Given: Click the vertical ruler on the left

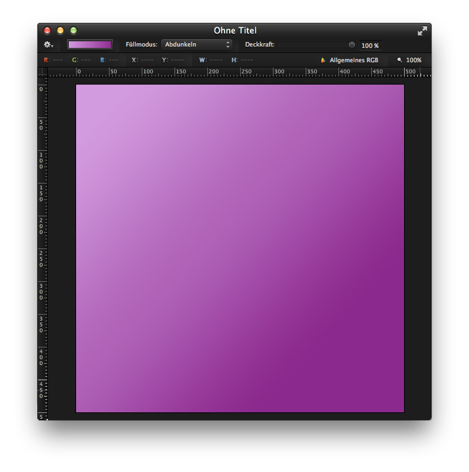Looking at the screenshot, I should tap(43, 248).
